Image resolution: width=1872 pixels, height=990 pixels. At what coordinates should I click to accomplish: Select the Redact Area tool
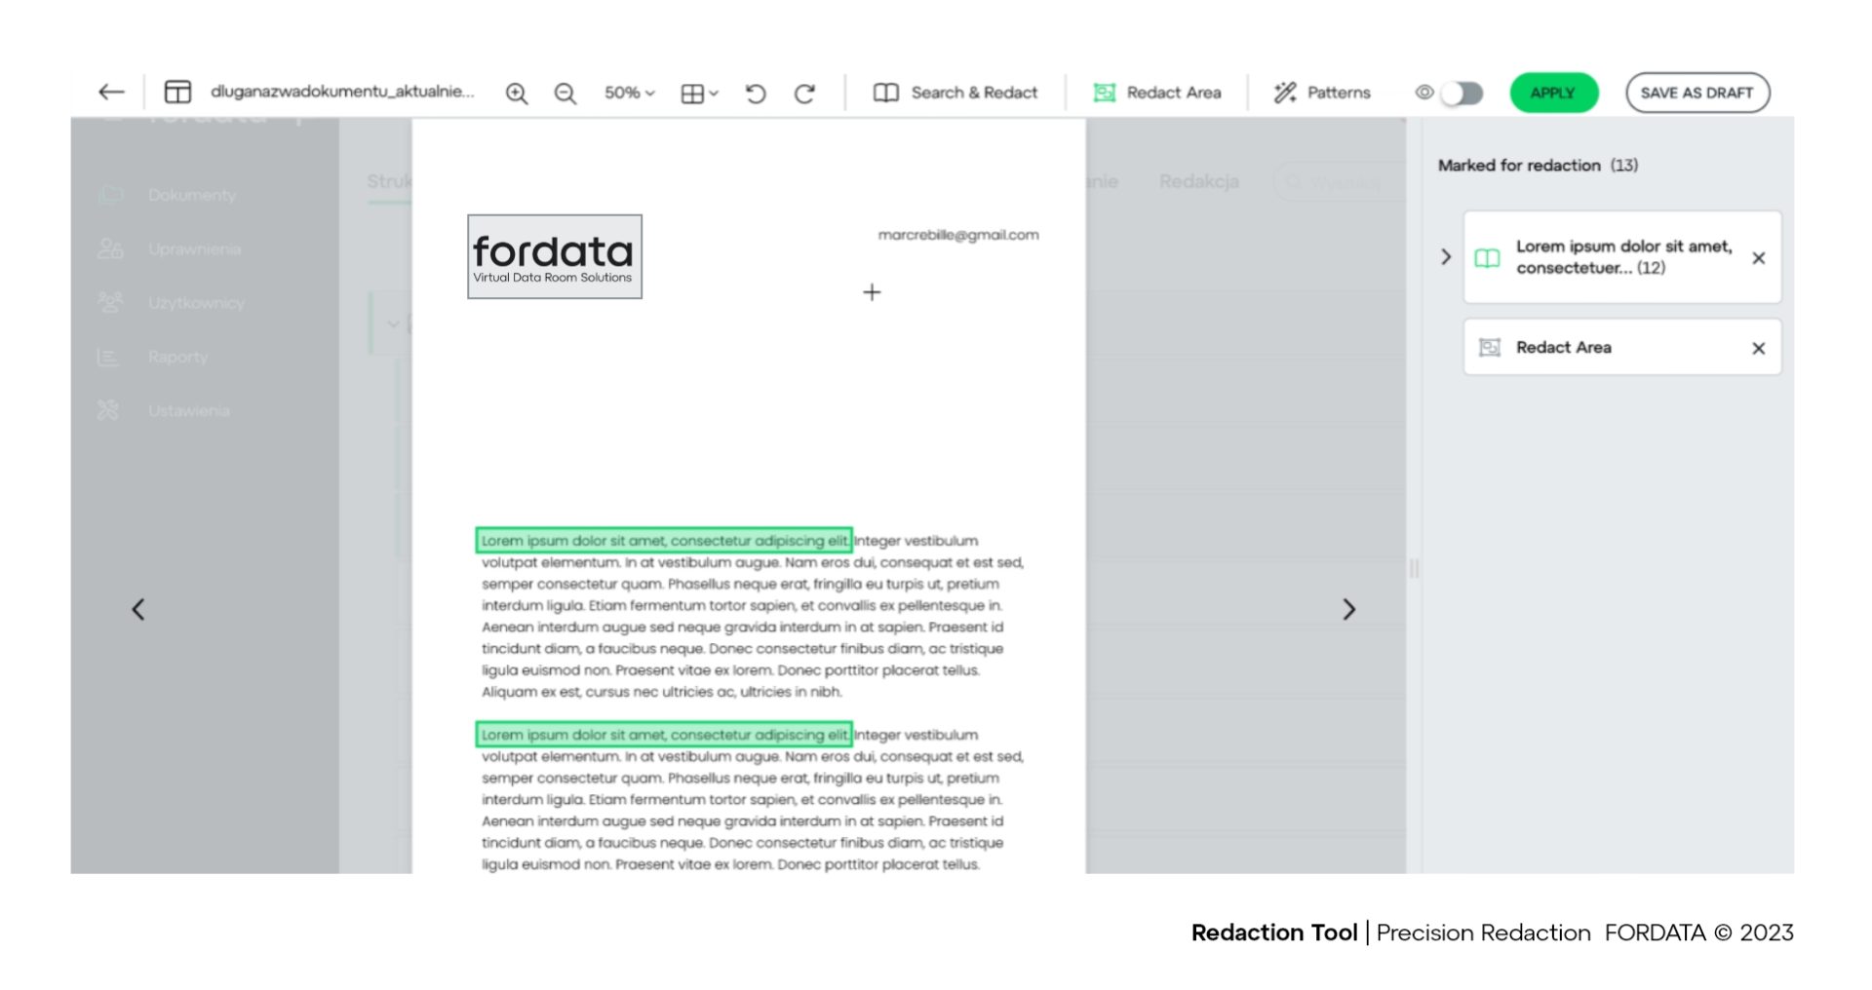[1157, 93]
